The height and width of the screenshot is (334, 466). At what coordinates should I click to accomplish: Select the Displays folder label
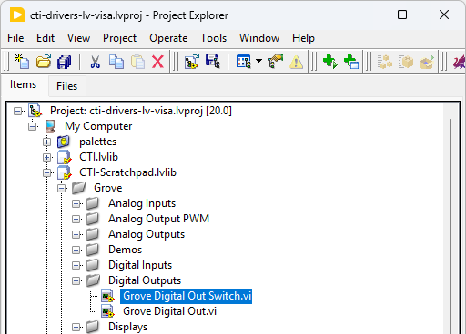pos(127,327)
